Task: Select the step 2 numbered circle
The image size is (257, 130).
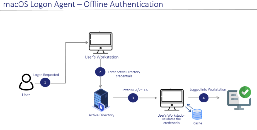Action: [100, 72]
